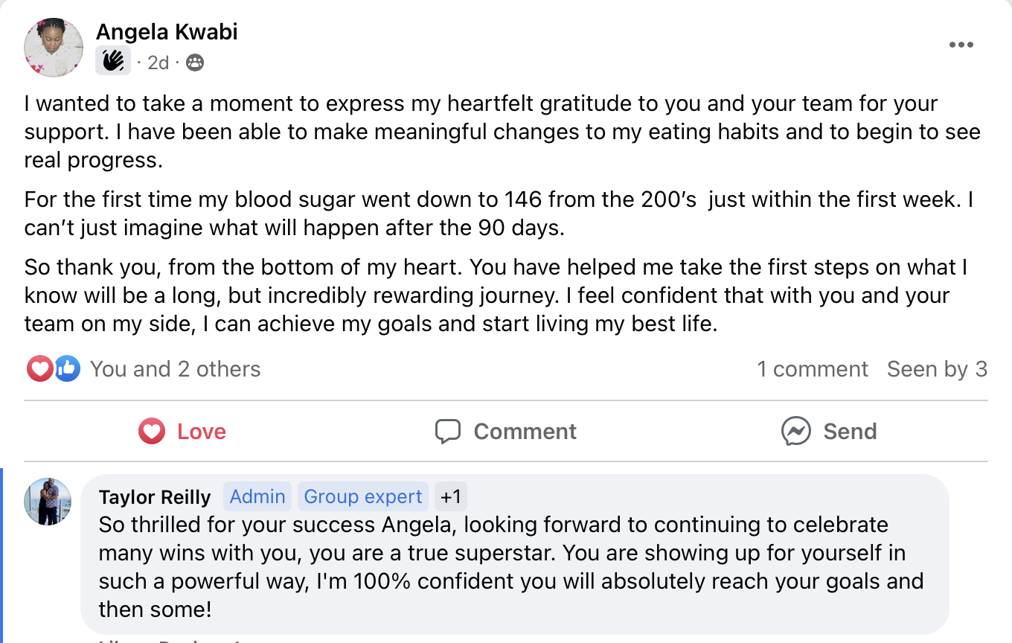Image resolution: width=1012 pixels, height=643 pixels.
Task: Click the Admin badge
Action: click(257, 496)
